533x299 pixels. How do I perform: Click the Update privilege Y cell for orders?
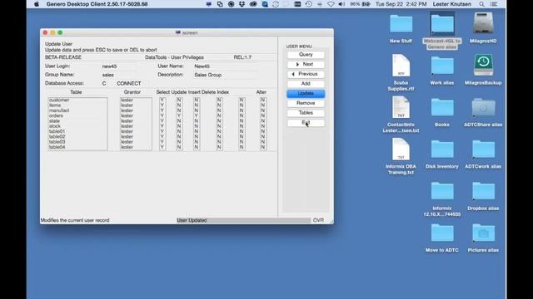point(179,115)
